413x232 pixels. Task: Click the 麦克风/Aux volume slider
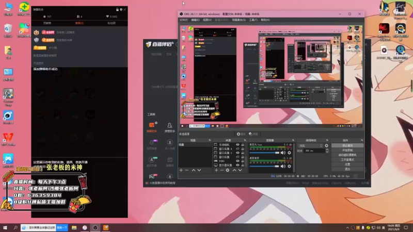pyautogui.click(x=264, y=153)
